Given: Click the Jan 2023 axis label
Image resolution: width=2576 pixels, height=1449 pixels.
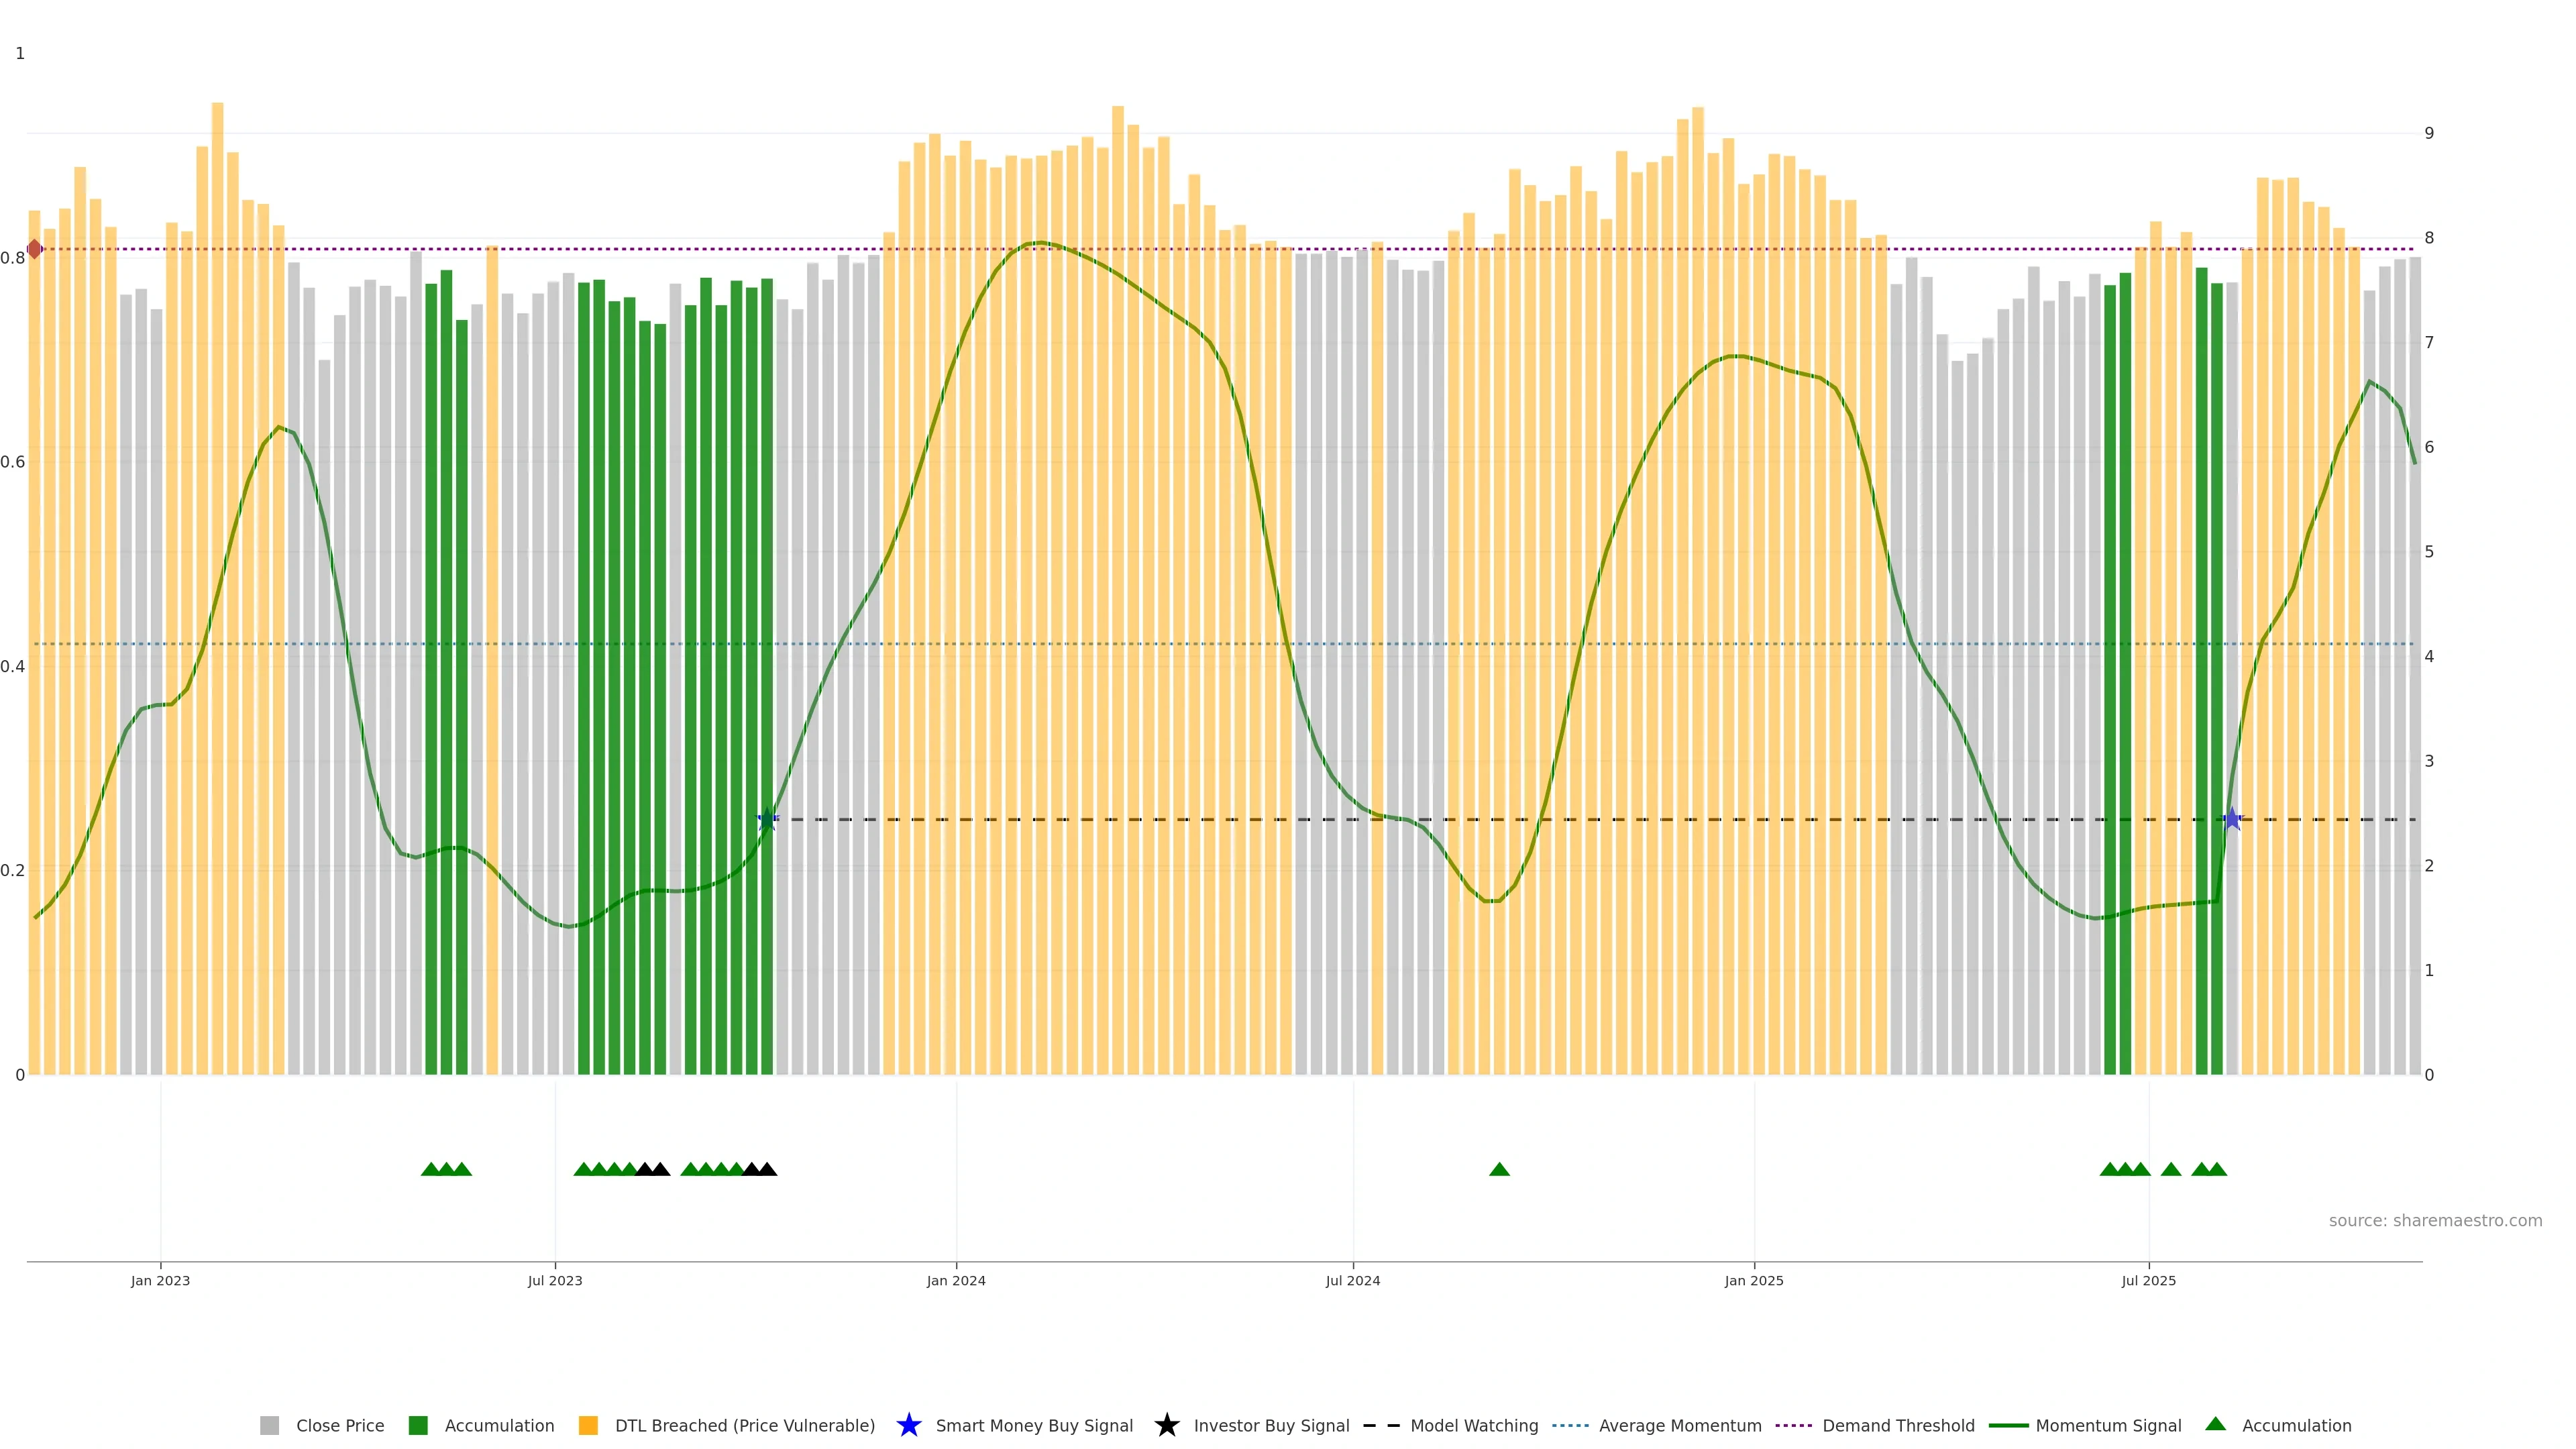Looking at the screenshot, I should click(160, 1280).
